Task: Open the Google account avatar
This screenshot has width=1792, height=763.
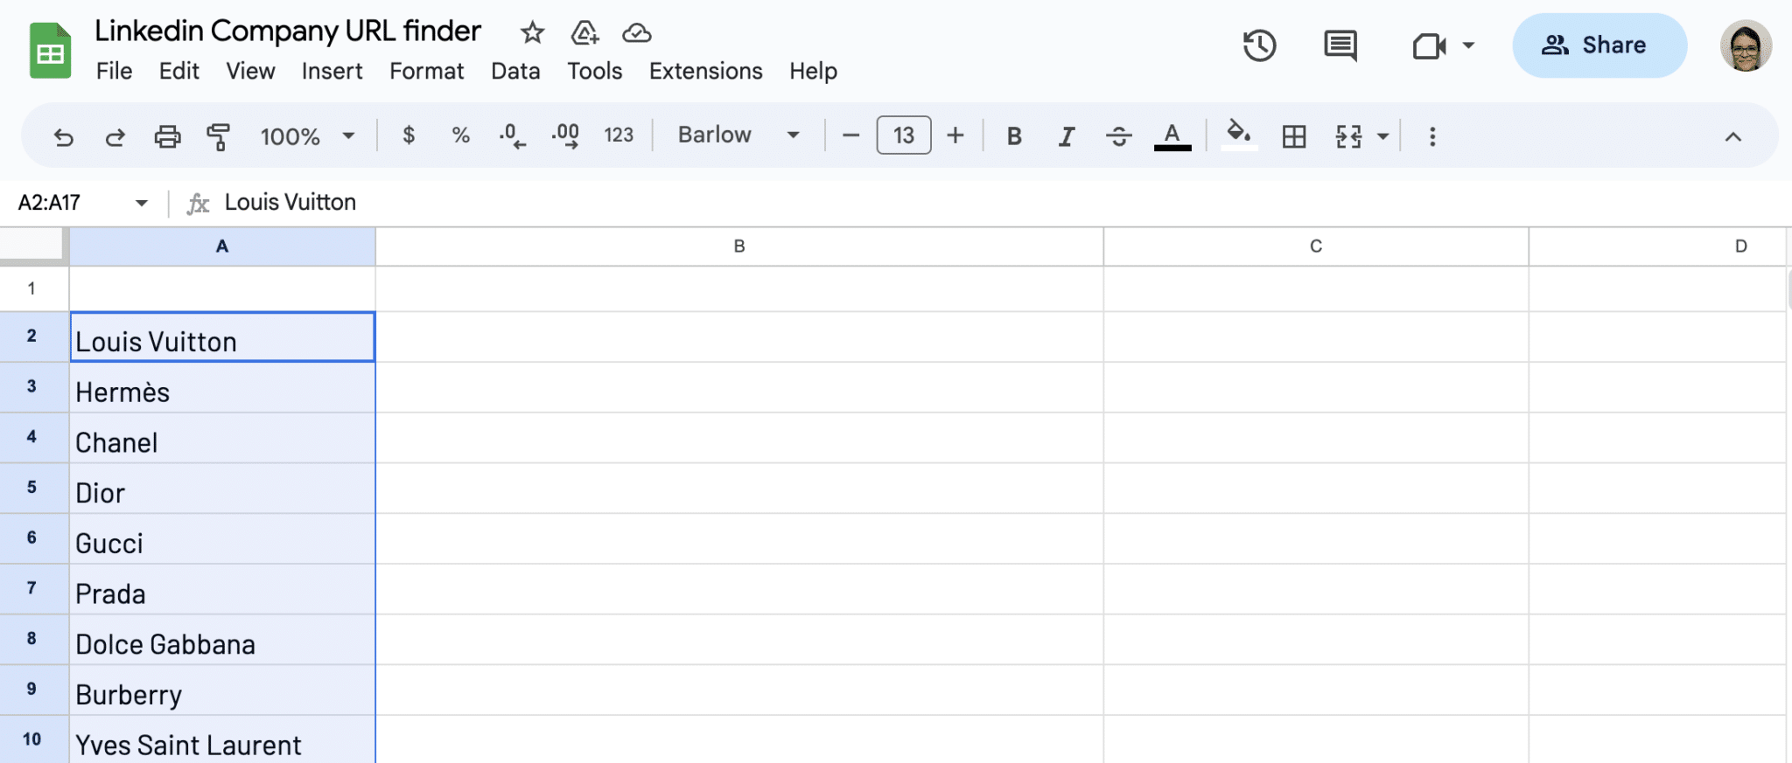Action: pos(1746,45)
